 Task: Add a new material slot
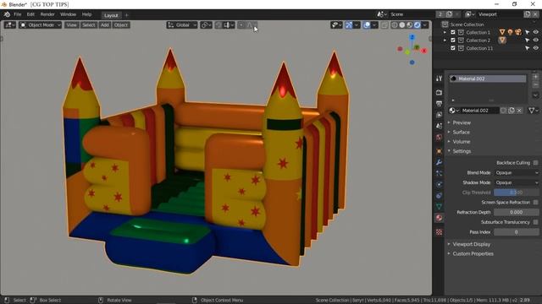[535, 77]
